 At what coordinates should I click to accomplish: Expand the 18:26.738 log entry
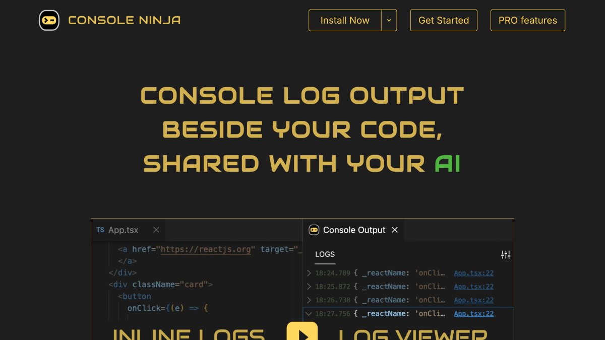pyautogui.click(x=309, y=300)
